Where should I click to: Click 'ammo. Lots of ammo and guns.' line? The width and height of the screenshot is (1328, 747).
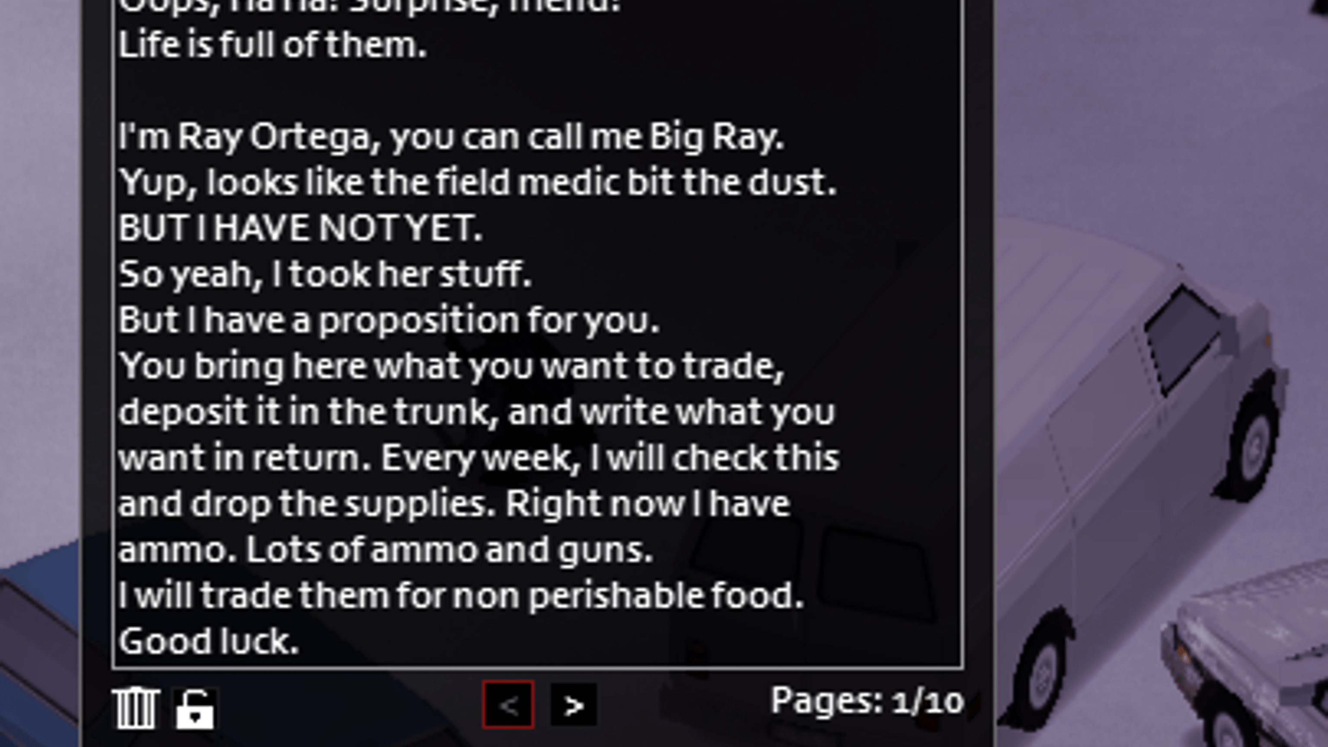coord(386,549)
